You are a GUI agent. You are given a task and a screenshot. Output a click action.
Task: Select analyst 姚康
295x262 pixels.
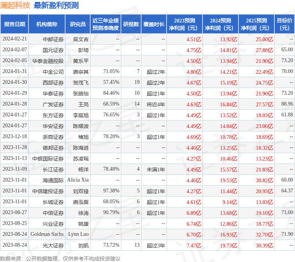click(x=83, y=224)
